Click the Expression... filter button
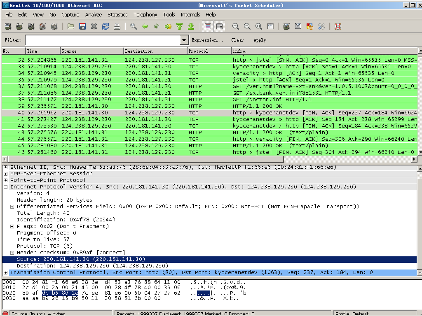422x316 pixels. [208, 40]
